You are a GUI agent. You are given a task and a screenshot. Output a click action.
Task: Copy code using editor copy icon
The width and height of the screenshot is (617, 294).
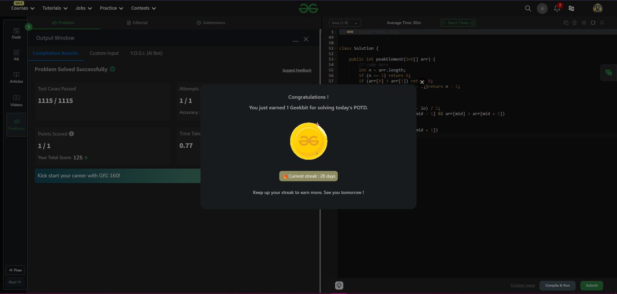pos(566,23)
